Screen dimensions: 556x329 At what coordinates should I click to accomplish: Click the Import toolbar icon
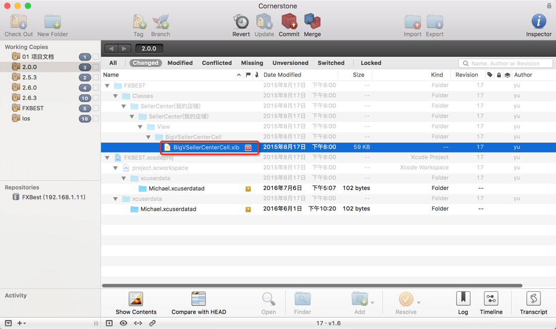click(x=413, y=22)
